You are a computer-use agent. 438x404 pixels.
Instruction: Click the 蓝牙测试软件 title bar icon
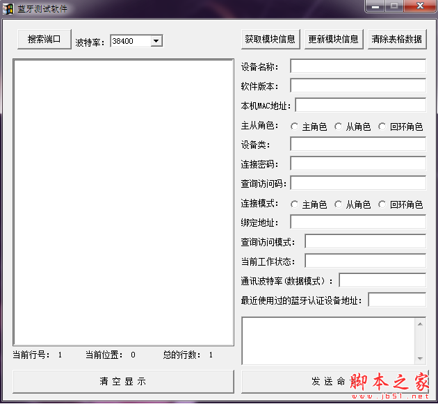click(8, 9)
